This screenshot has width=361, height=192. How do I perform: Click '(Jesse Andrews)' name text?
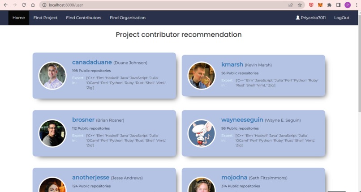click(x=127, y=178)
